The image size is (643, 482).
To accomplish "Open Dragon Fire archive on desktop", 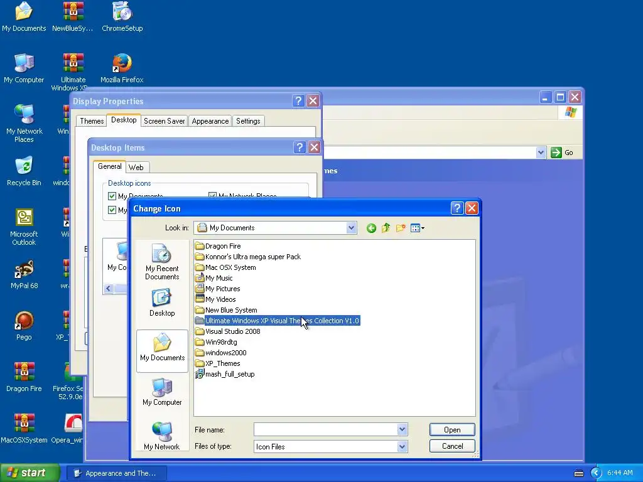I will coord(24,377).
